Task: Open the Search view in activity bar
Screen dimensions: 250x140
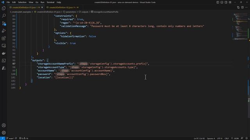Action: click(4, 16)
